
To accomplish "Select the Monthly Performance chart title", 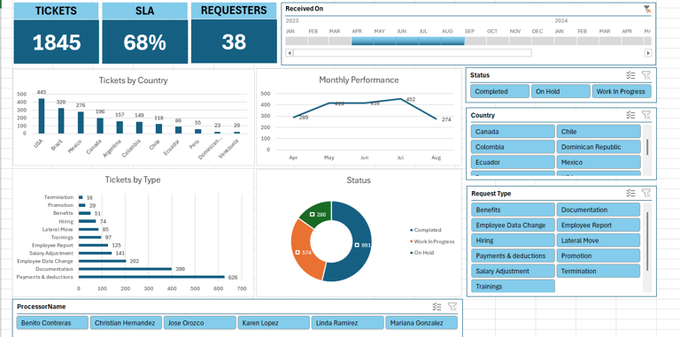I will tap(359, 80).
